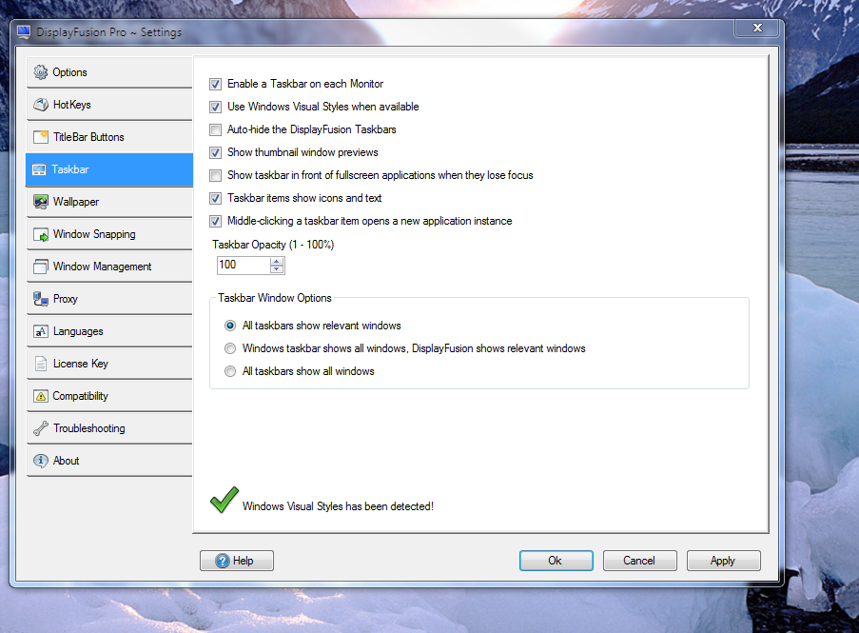Click the TitleBar Buttons icon
Image resolution: width=859 pixels, height=633 pixels.
click(40, 137)
